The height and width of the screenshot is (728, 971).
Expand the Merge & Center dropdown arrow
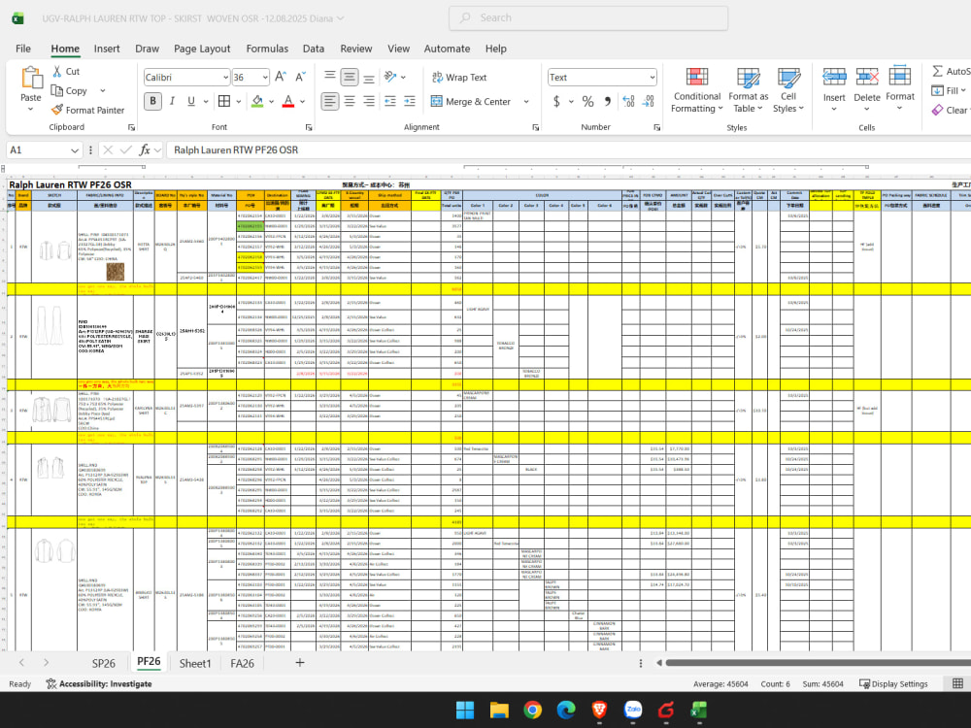pyautogui.click(x=526, y=102)
